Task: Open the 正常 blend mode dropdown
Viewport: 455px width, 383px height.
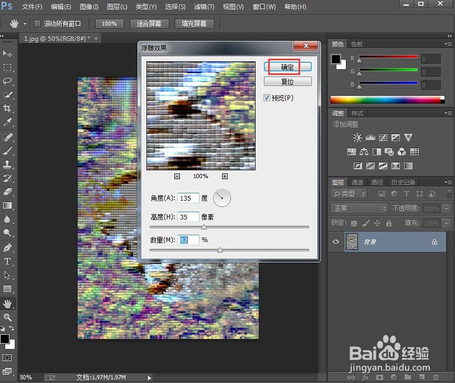Action: tap(359, 208)
